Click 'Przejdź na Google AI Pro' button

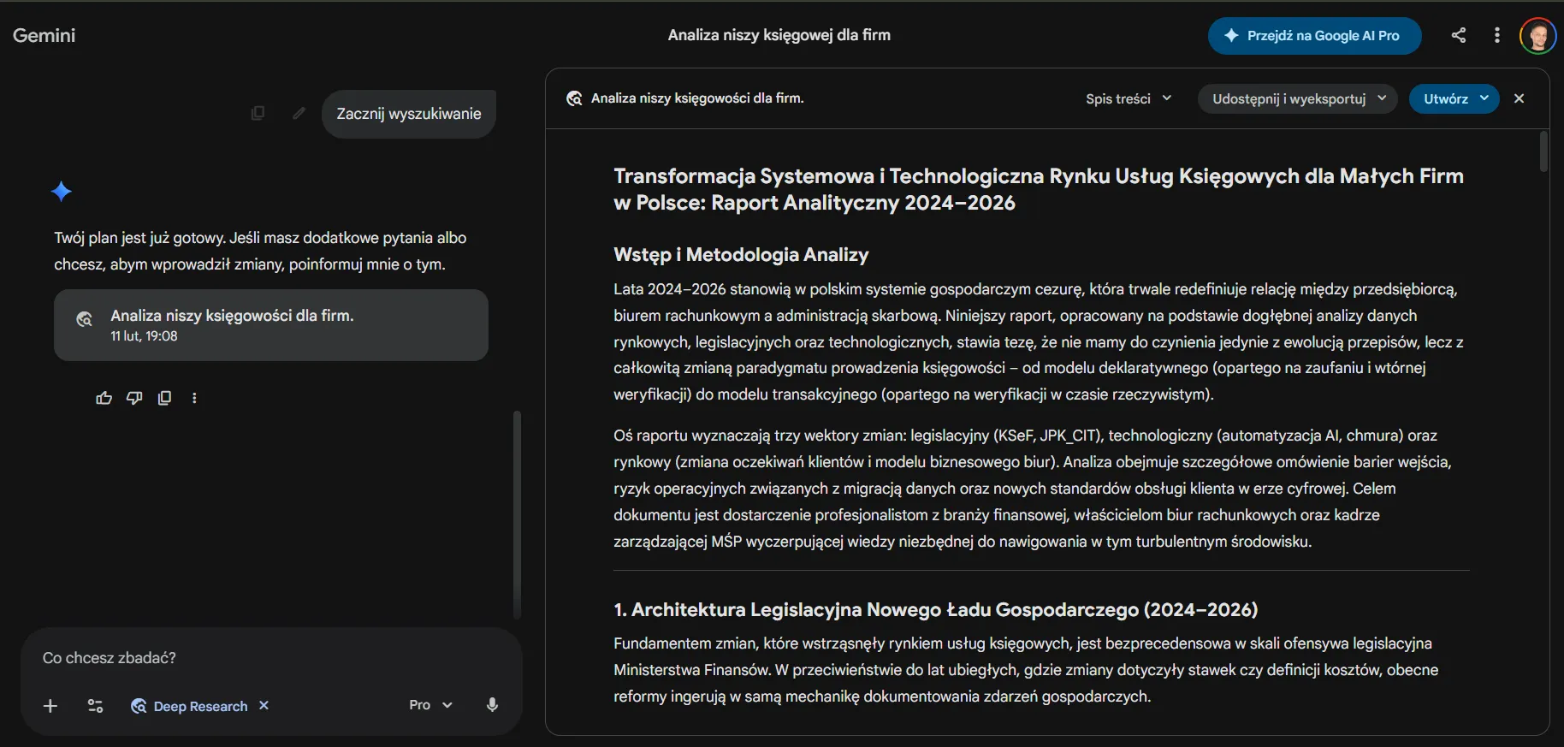1314,36
